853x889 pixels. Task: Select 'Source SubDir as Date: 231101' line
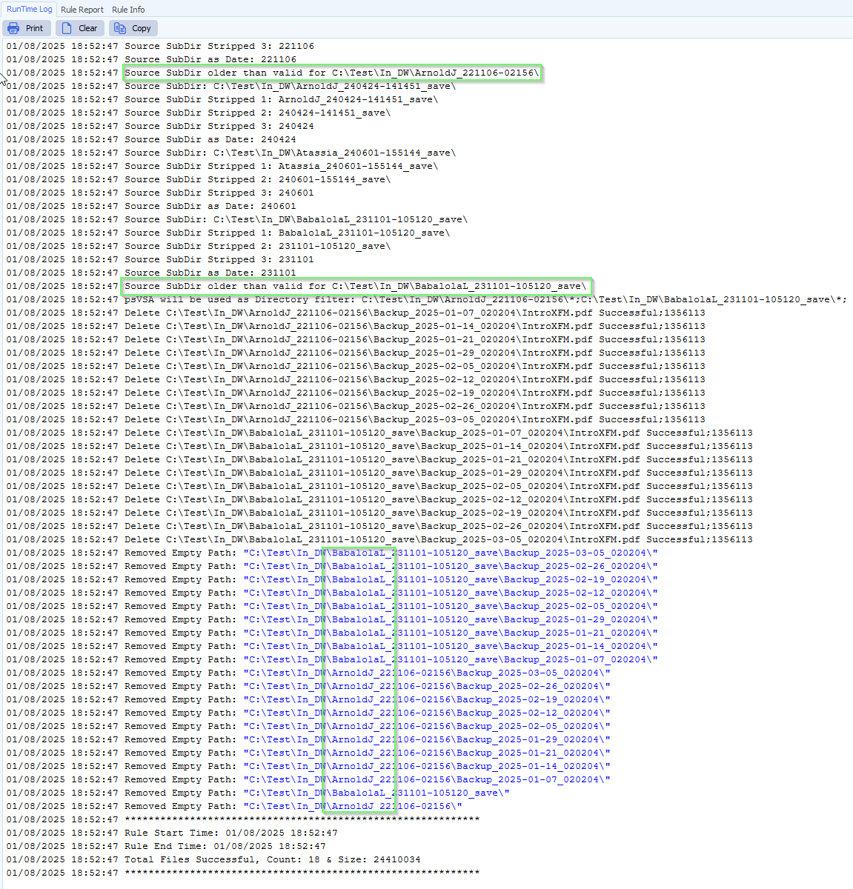[x=151, y=273]
